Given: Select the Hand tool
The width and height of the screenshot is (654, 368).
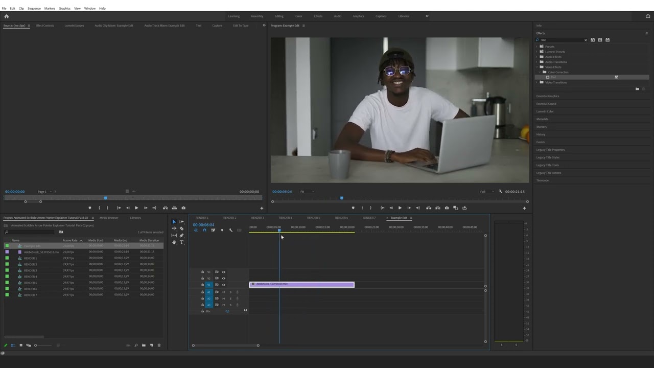Looking at the screenshot, I should [x=174, y=242].
